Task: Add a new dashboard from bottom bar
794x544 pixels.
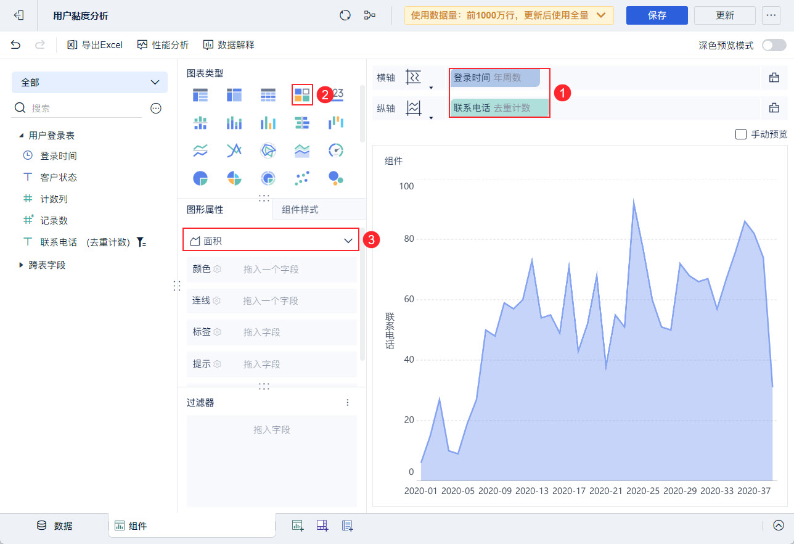Action: (322, 525)
